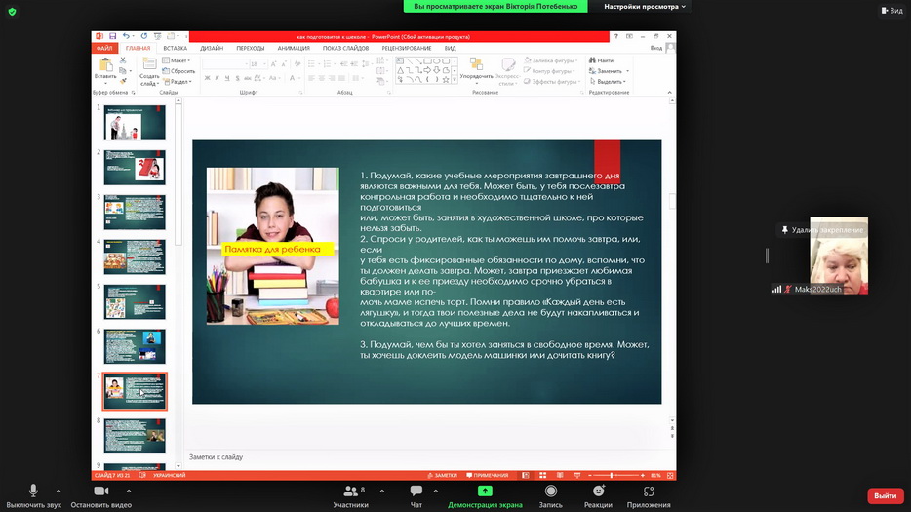
Task: Open the Participants panel
Action: (x=350, y=492)
